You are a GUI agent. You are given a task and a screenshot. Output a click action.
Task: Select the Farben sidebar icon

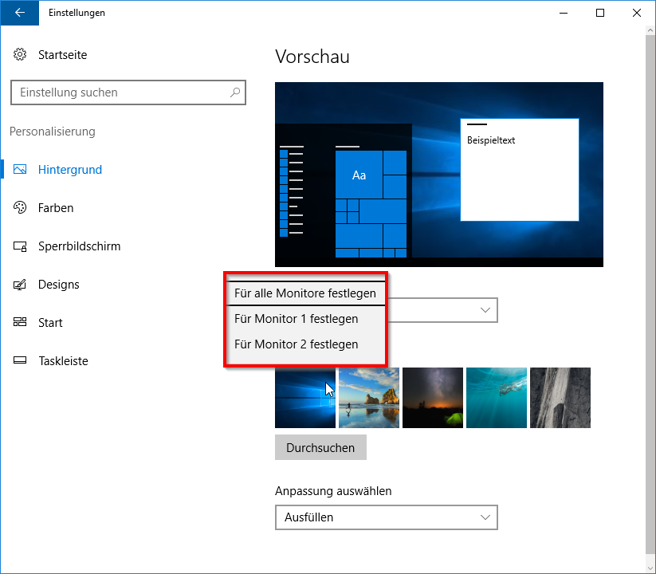20,207
